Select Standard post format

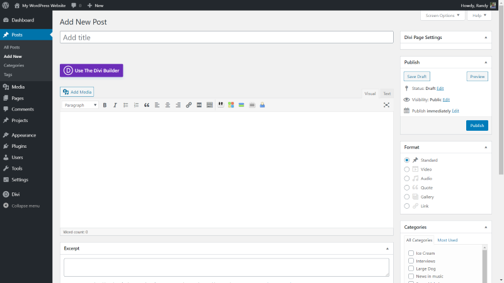pyautogui.click(x=406, y=160)
